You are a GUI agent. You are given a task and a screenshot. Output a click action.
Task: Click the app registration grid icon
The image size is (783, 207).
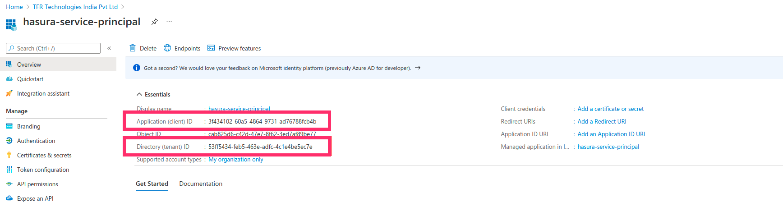[11, 24]
